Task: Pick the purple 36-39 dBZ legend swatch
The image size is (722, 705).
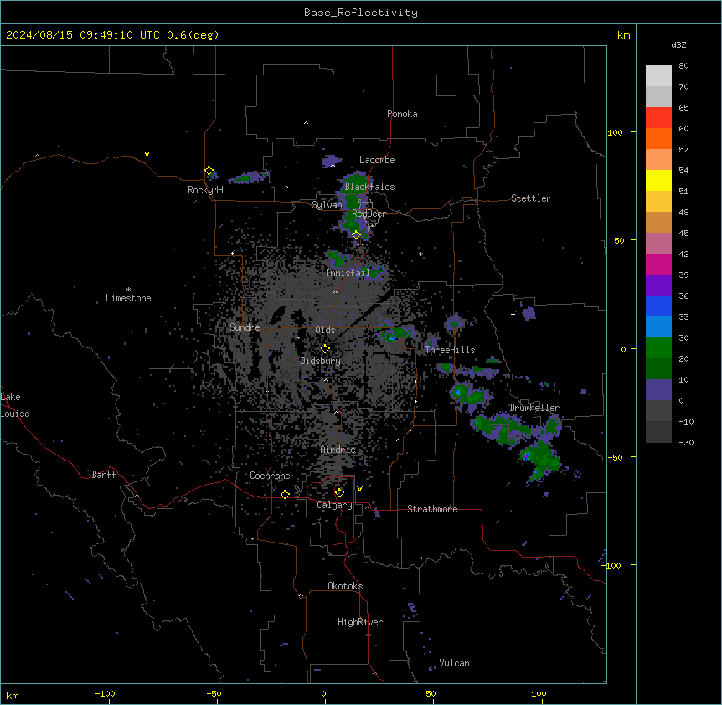Action: tap(658, 286)
